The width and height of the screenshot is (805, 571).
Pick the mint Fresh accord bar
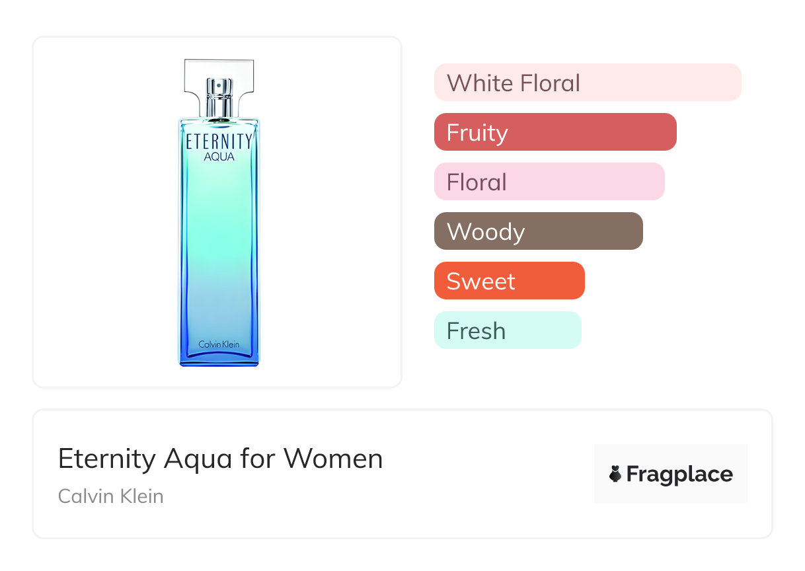pyautogui.click(x=507, y=330)
